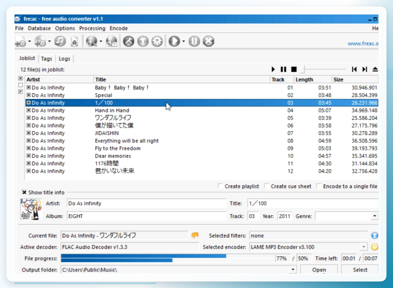Enable Encode to a single file
This screenshot has height=288, width=393.
319,186
